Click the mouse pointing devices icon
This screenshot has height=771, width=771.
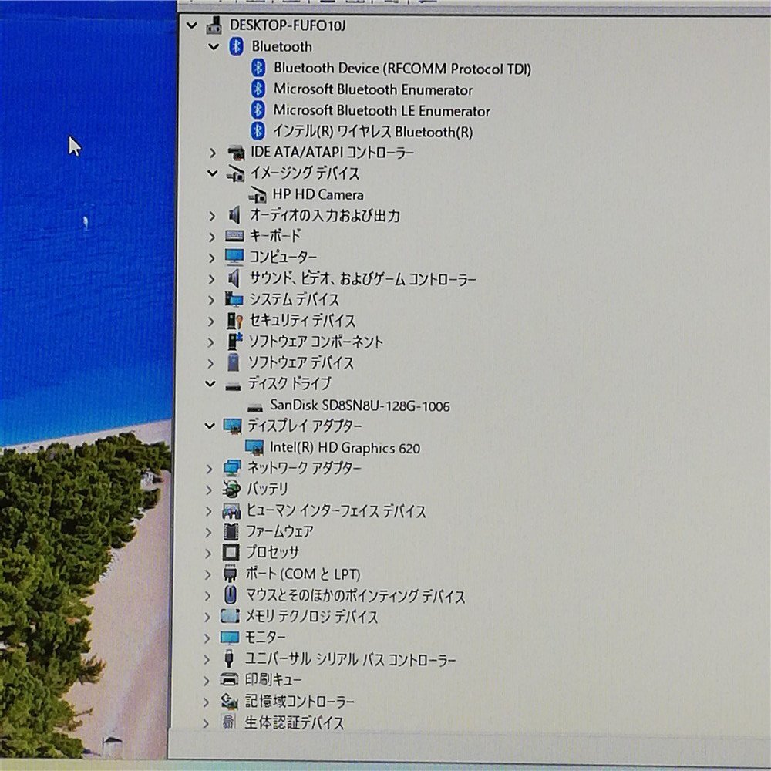pos(230,594)
